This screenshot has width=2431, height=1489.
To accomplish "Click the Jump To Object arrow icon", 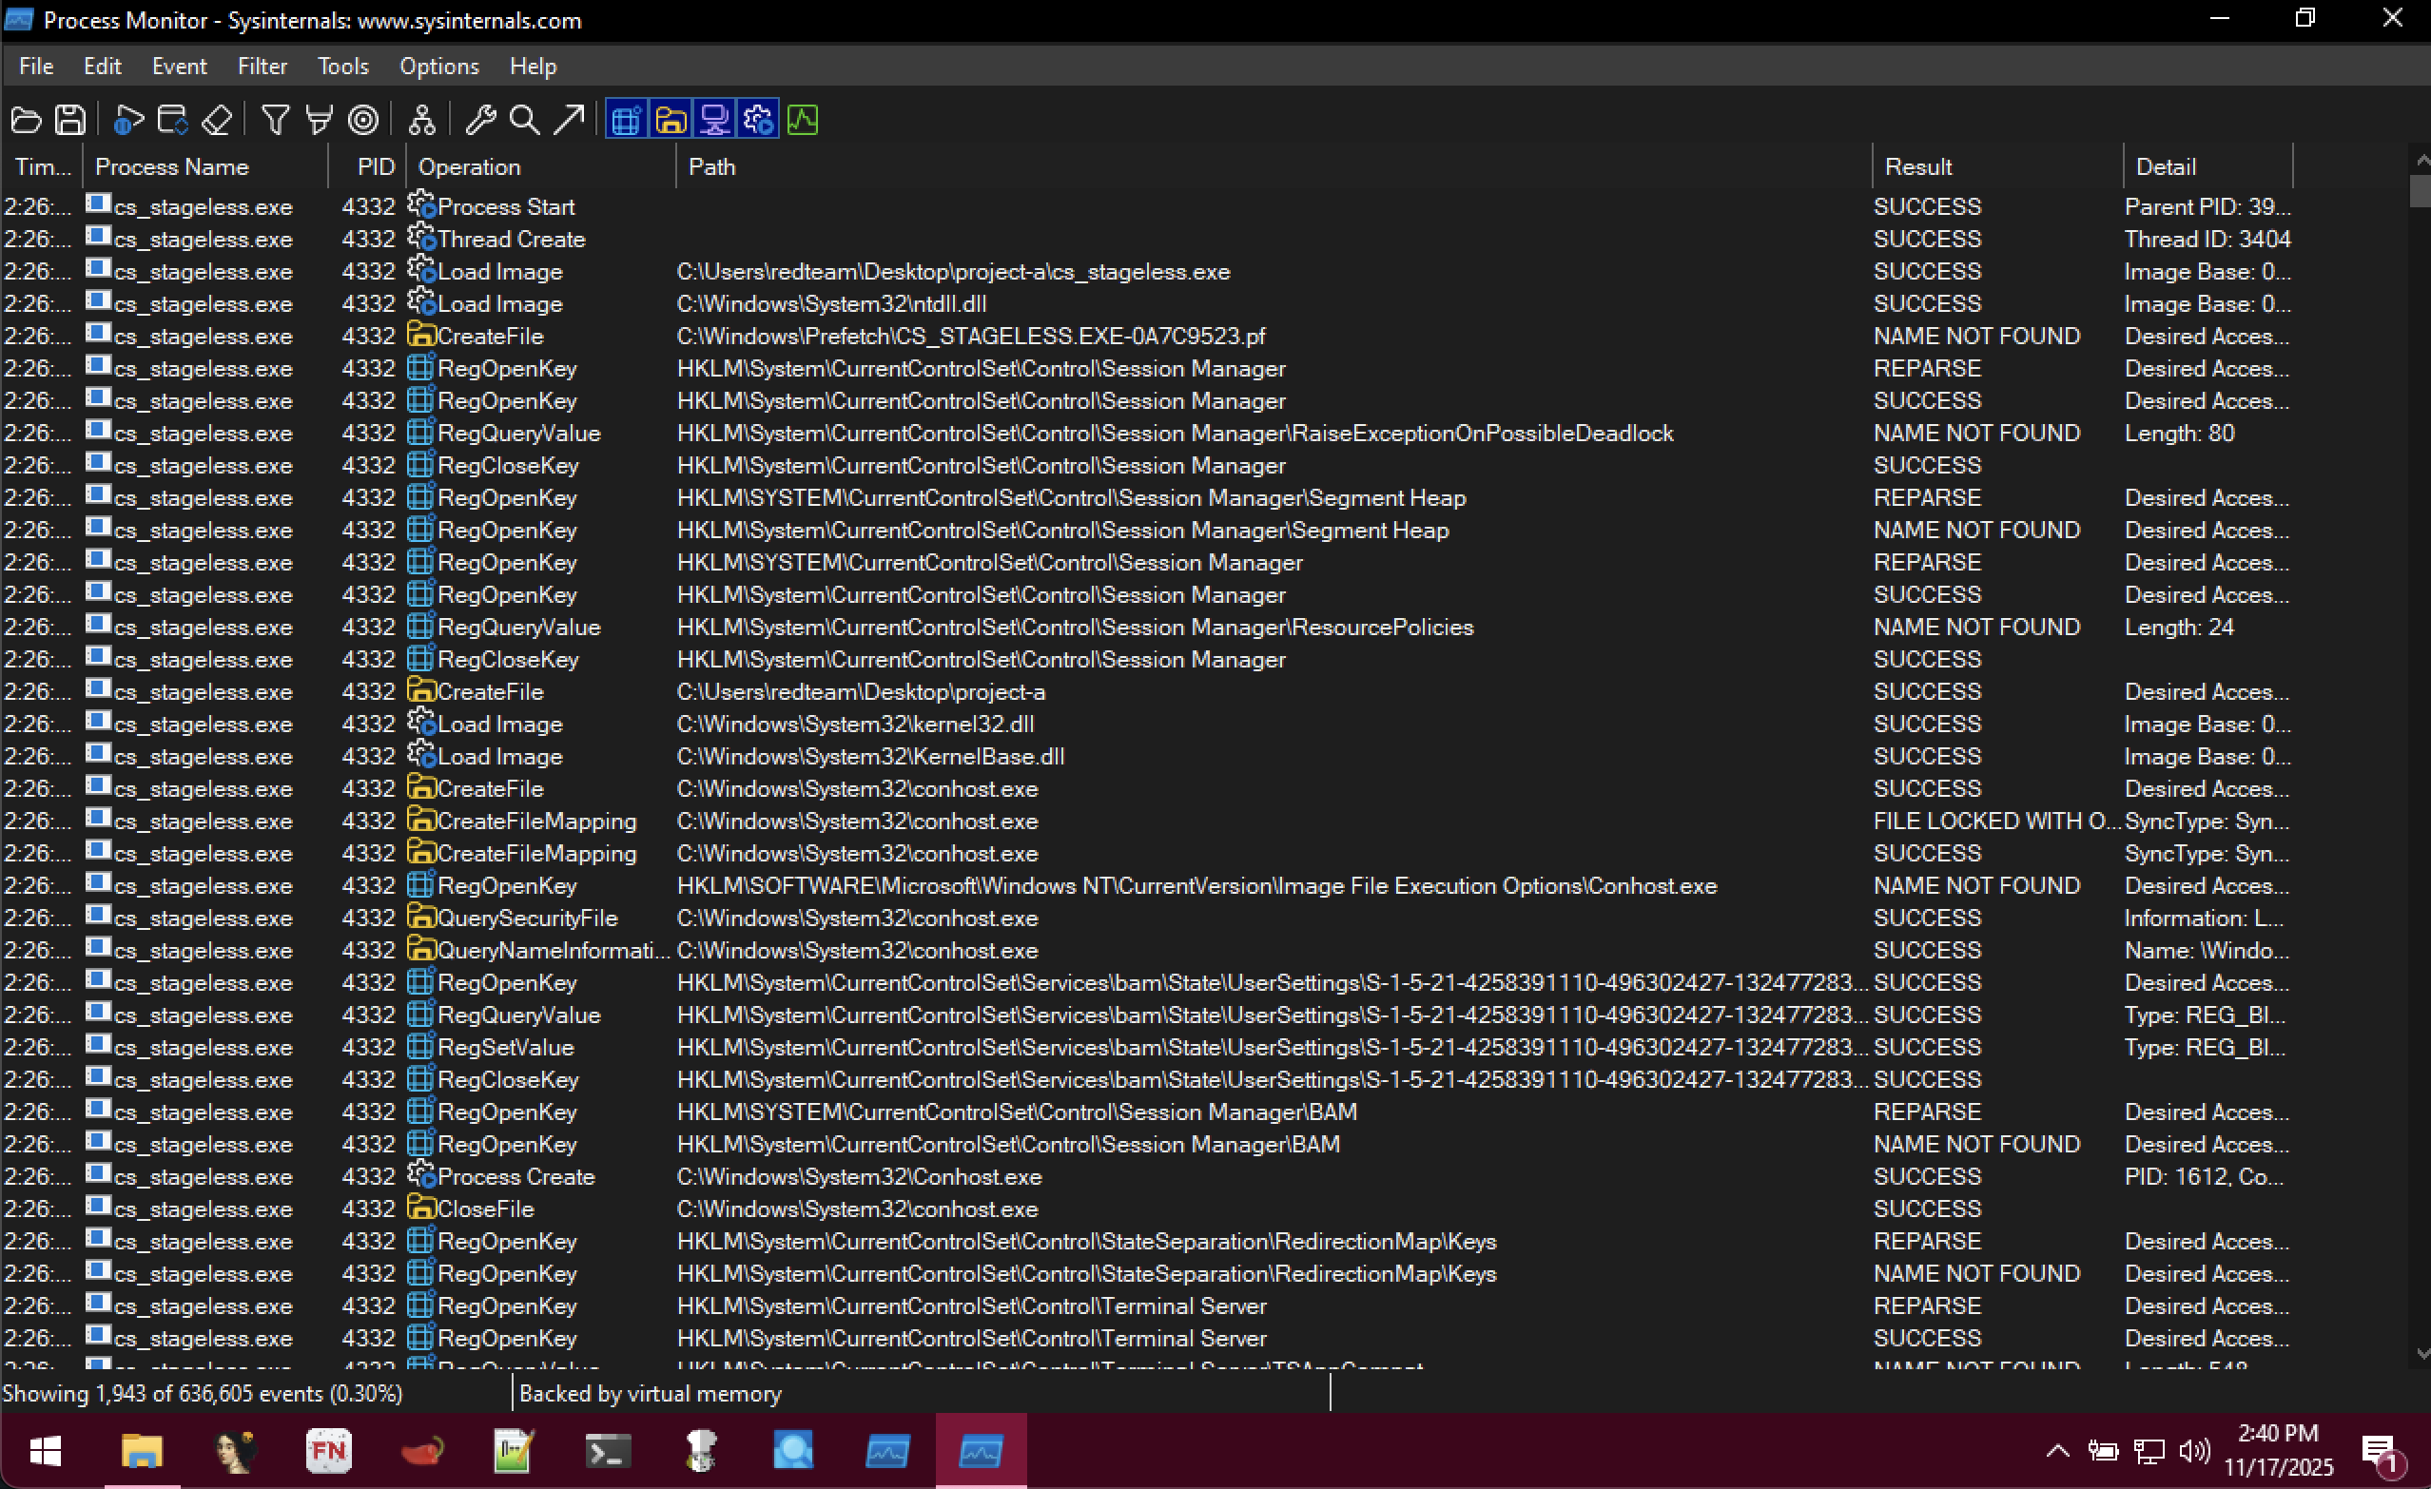I will [x=569, y=121].
